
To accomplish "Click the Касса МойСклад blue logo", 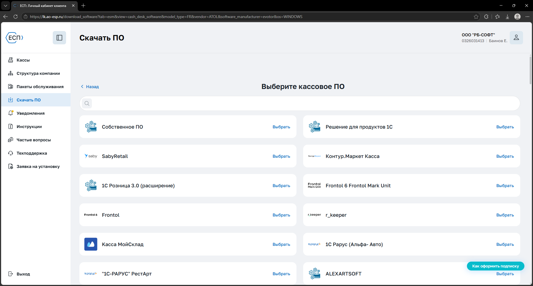I will click(91, 244).
